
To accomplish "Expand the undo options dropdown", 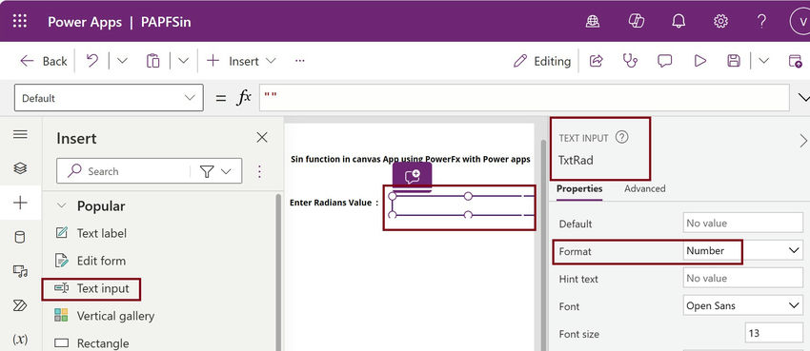I will [x=122, y=61].
